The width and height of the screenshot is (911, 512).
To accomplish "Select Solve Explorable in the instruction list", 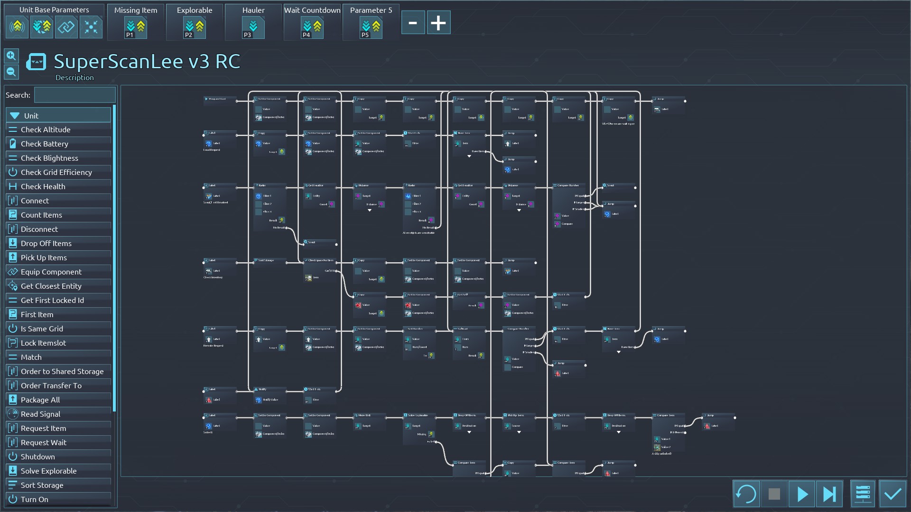I will coord(58,471).
